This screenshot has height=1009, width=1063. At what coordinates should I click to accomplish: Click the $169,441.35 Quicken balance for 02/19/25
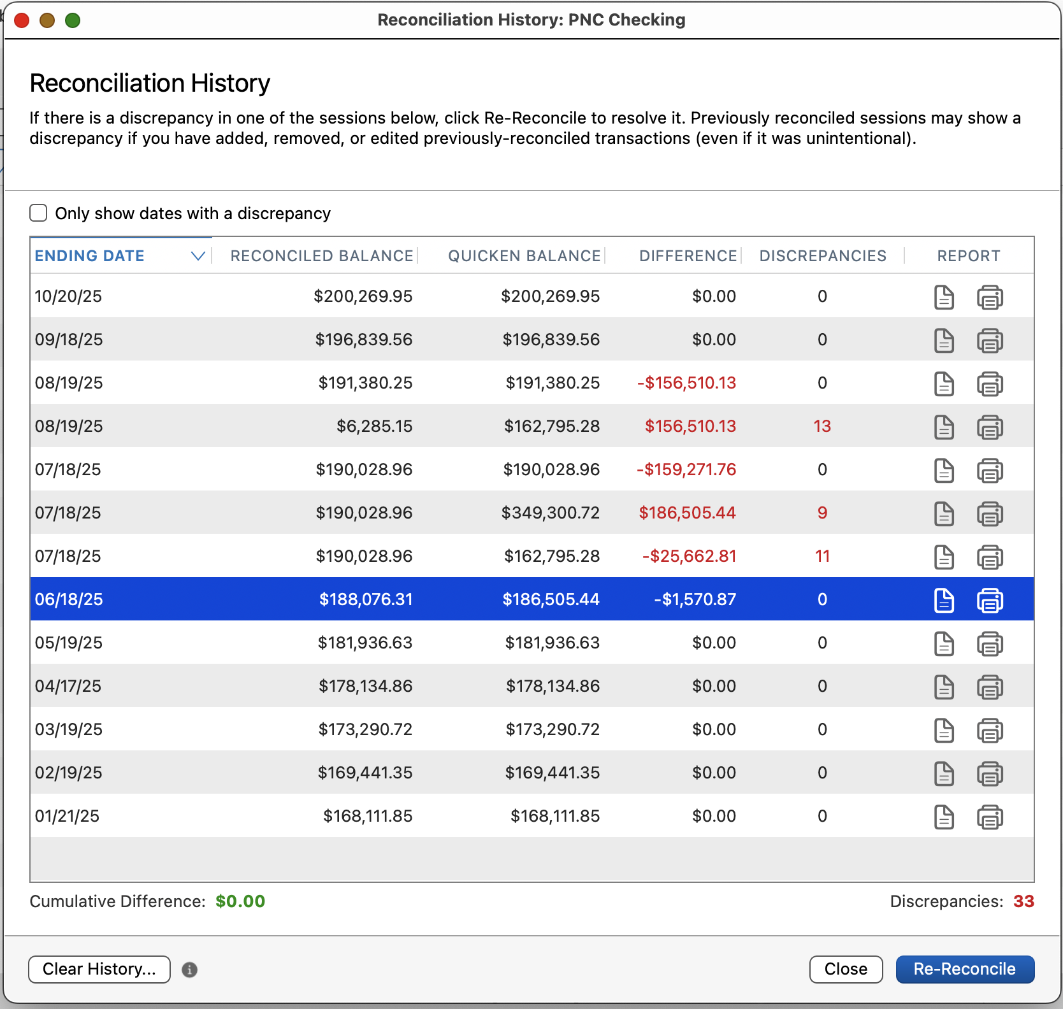click(553, 773)
